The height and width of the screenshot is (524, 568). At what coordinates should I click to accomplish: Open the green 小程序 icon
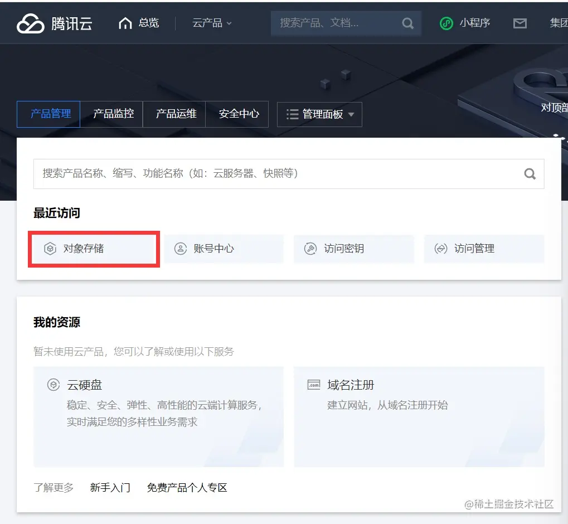click(x=446, y=23)
